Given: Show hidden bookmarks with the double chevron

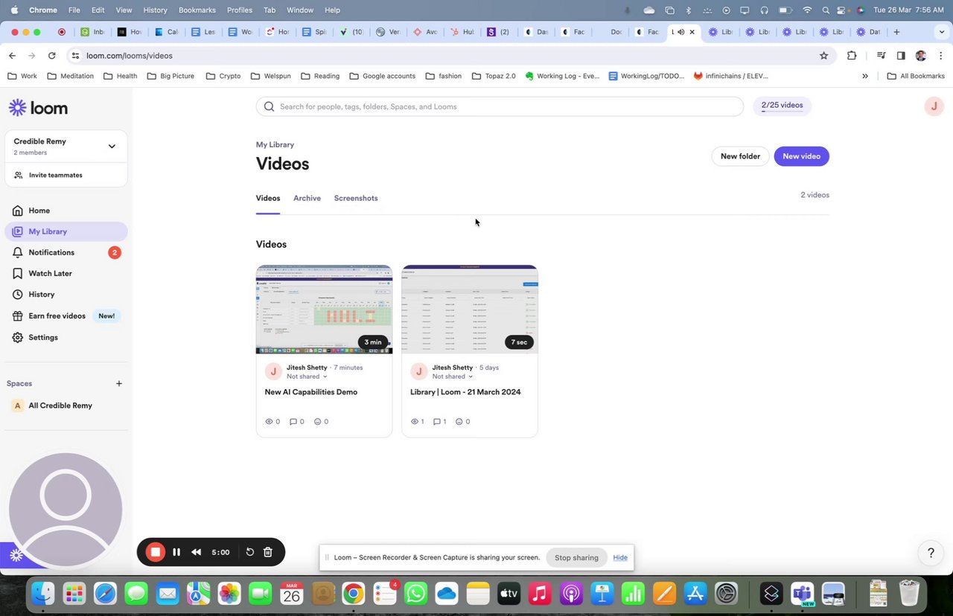Looking at the screenshot, I should tap(865, 76).
